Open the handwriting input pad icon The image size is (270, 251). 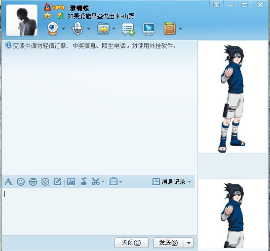[58, 181]
